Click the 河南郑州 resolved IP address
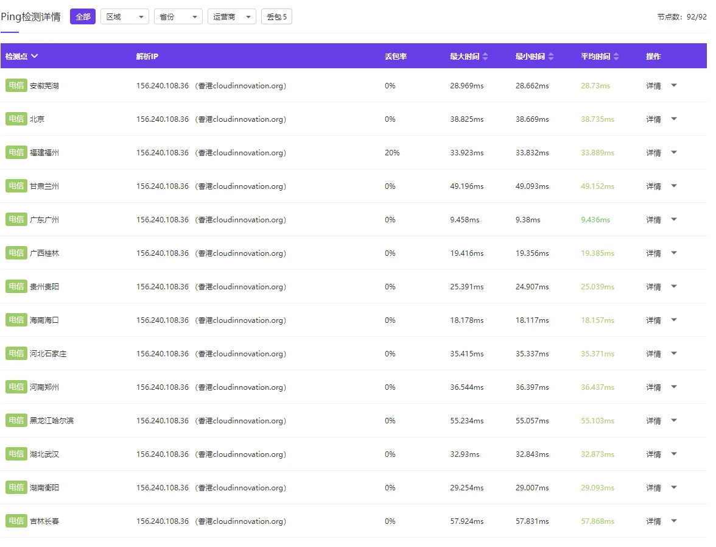 [x=162, y=387]
